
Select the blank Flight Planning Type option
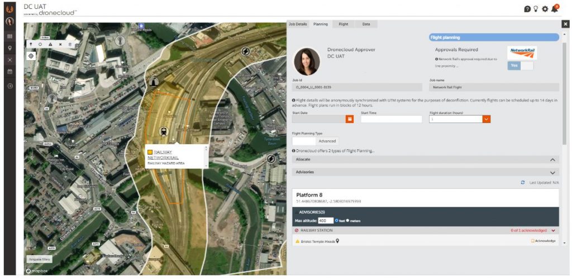(x=304, y=141)
